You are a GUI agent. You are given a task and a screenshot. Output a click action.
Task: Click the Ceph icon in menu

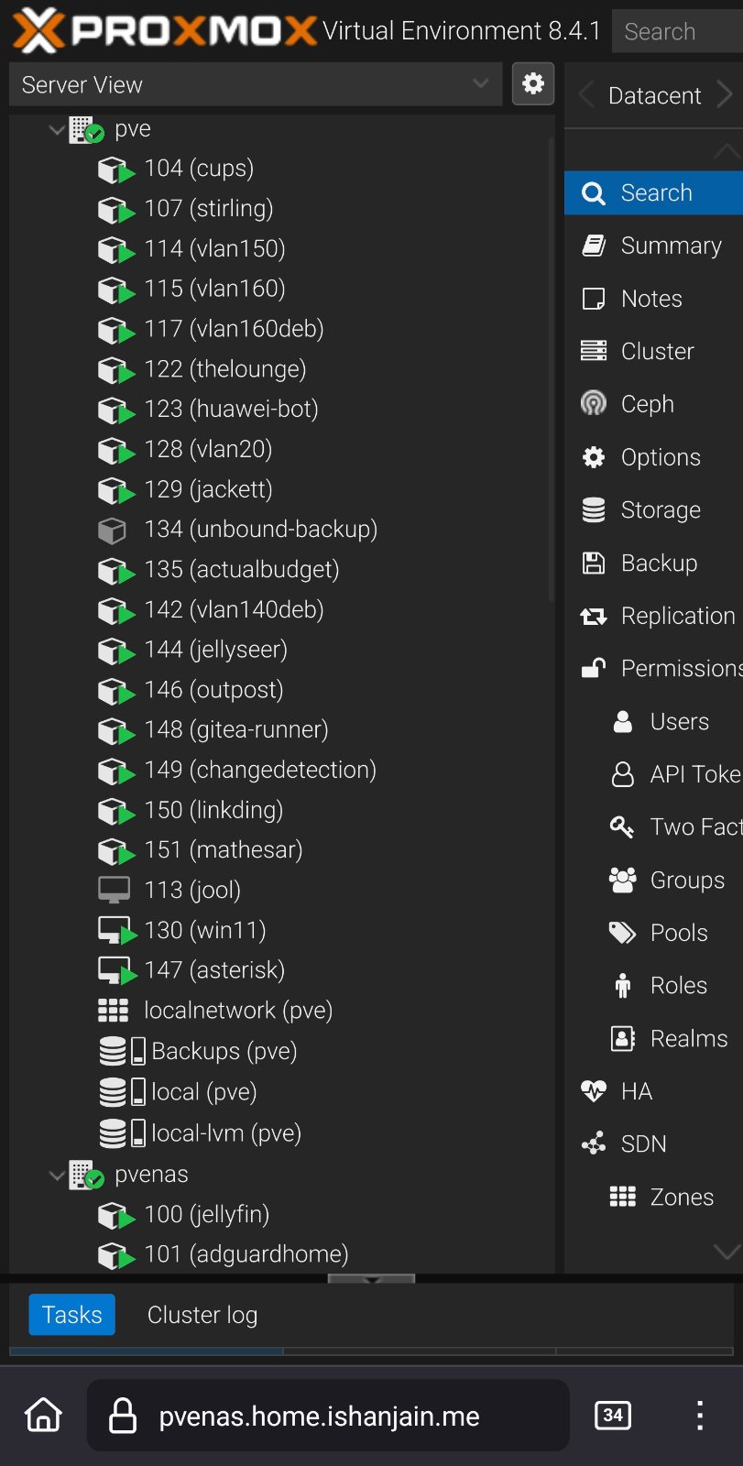594,403
